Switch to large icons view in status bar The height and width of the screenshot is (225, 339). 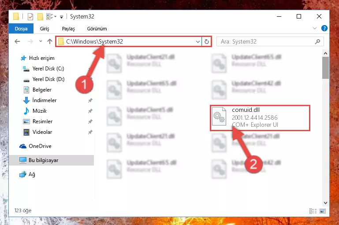tap(323, 211)
